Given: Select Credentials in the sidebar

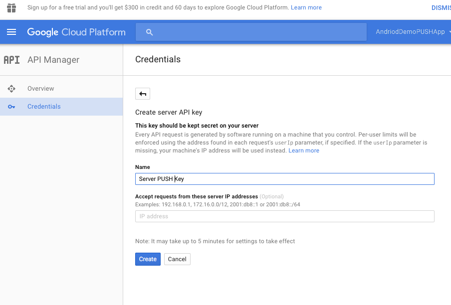Looking at the screenshot, I should [44, 107].
